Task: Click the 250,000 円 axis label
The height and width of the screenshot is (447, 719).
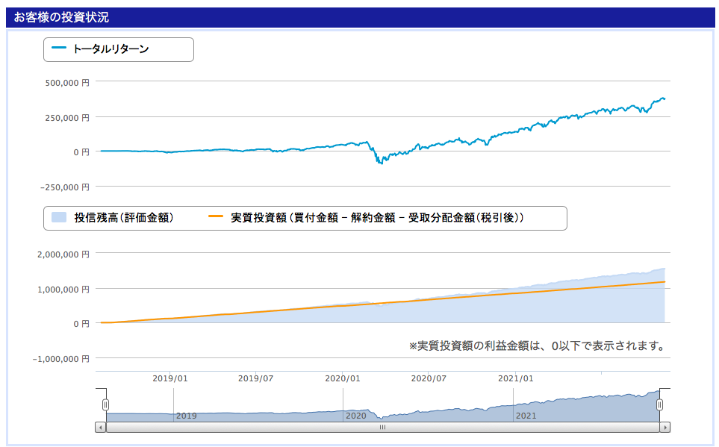Action: pos(67,118)
